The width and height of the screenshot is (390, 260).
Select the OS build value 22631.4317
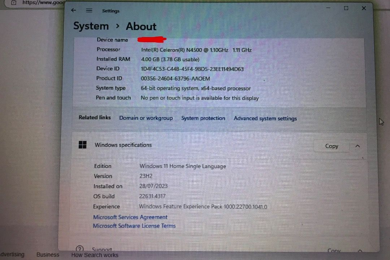[152, 196]
